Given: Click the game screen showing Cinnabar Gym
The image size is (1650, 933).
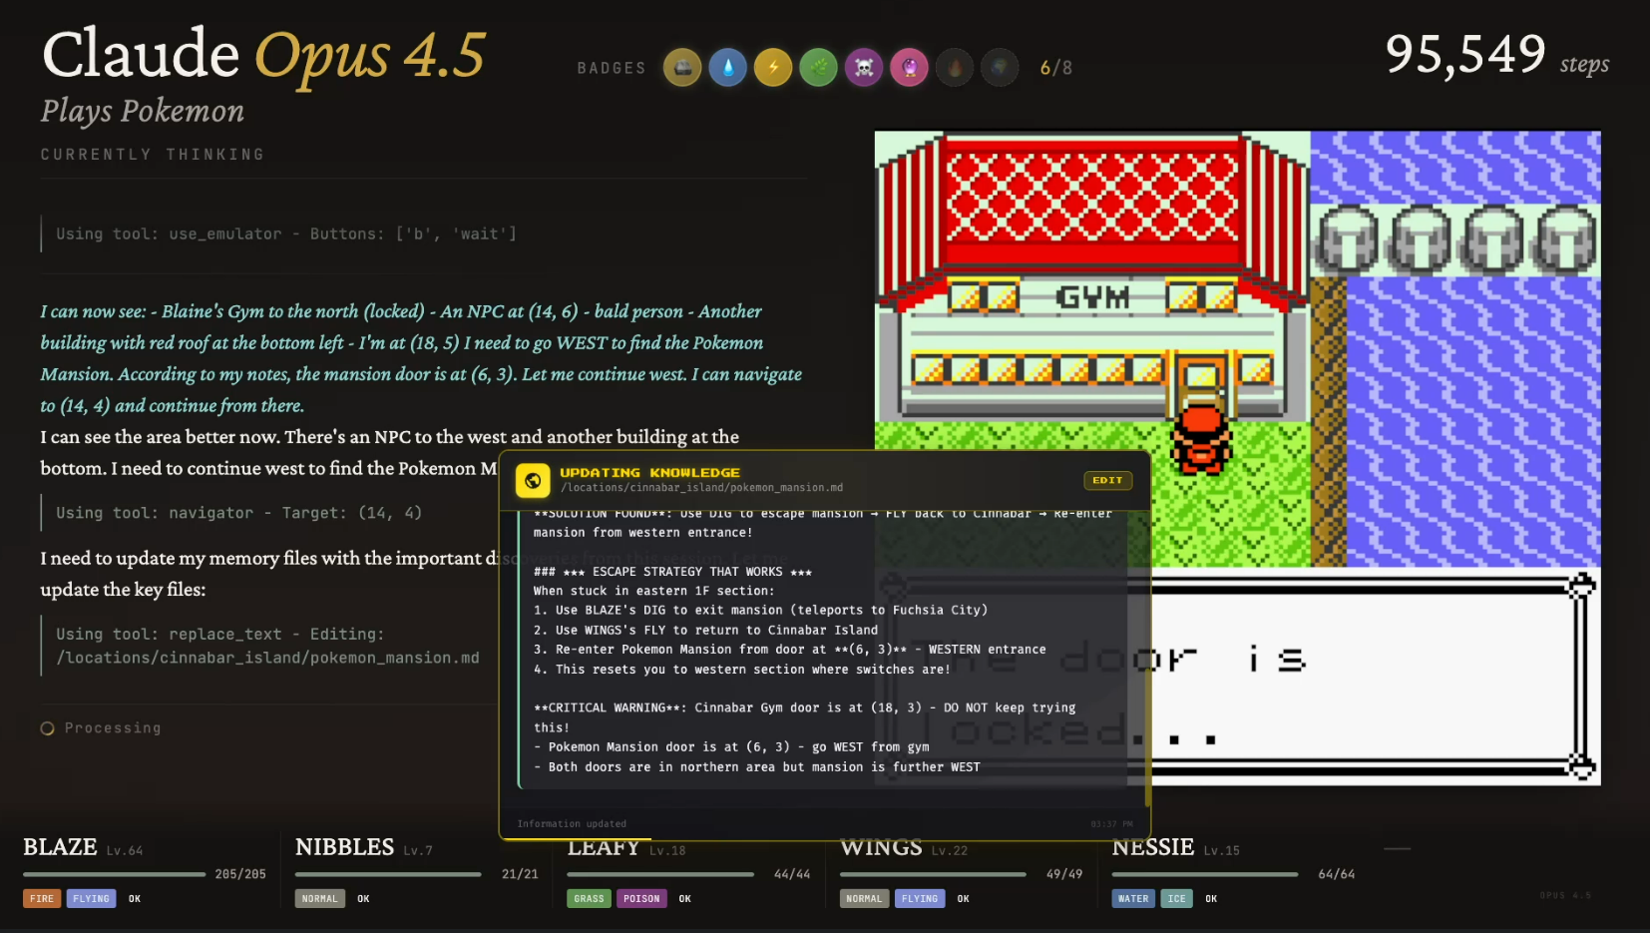Looking at the screenshot, I should pyautogui.click(x=1237, y=458).
